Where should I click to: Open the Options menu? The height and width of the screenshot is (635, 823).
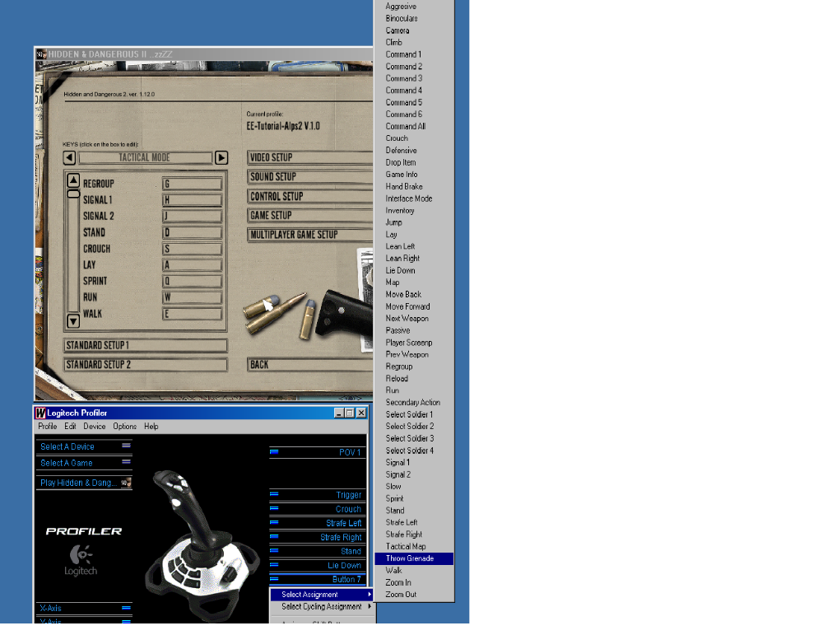(x=125, y=427)
